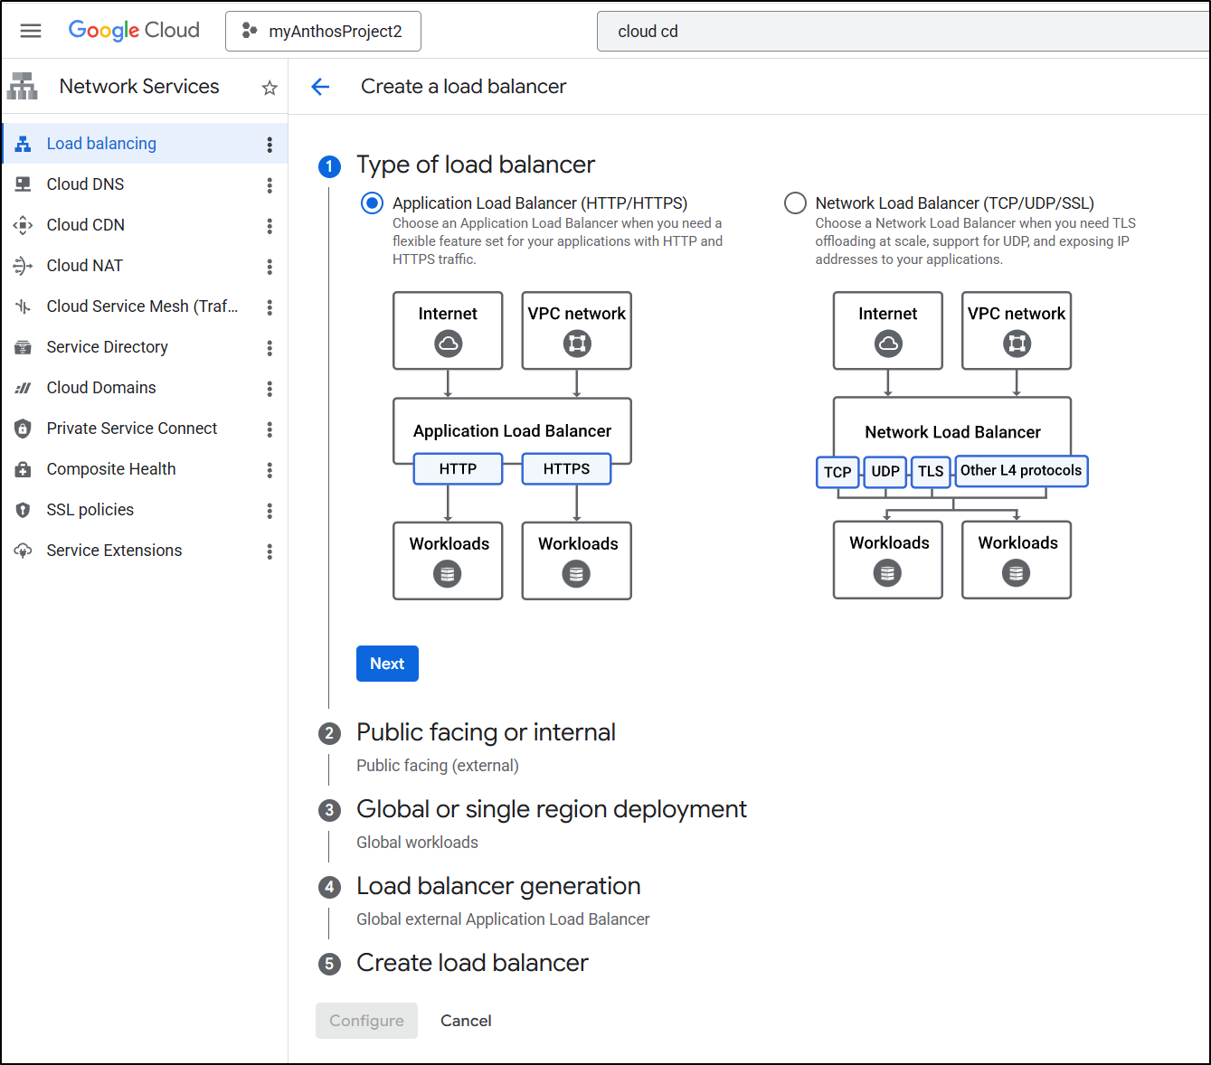1211x1065 pixels.
Task: Expand step 2 Public facing or internal
Action: 486,732
